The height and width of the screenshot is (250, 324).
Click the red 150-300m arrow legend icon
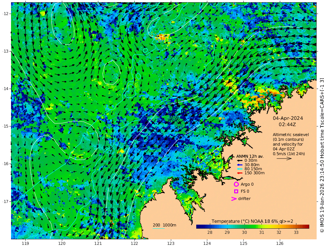tap(240, 173)
